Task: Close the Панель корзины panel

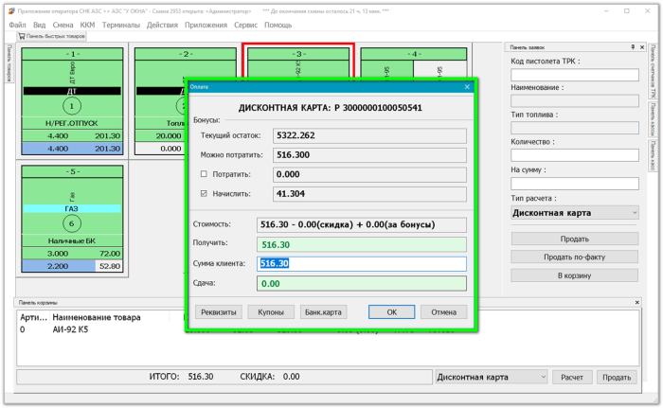Action: coord(636,302)
